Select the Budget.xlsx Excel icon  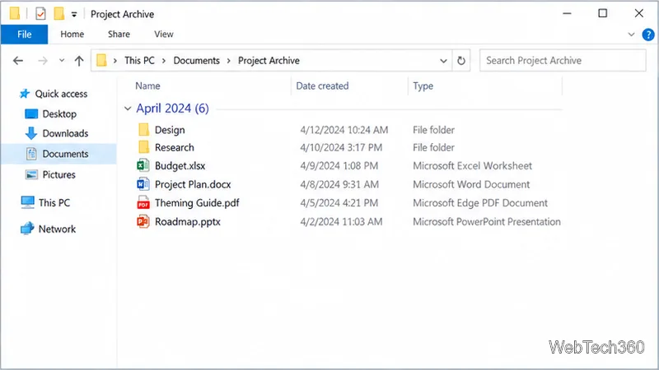[x=143, y=165]
